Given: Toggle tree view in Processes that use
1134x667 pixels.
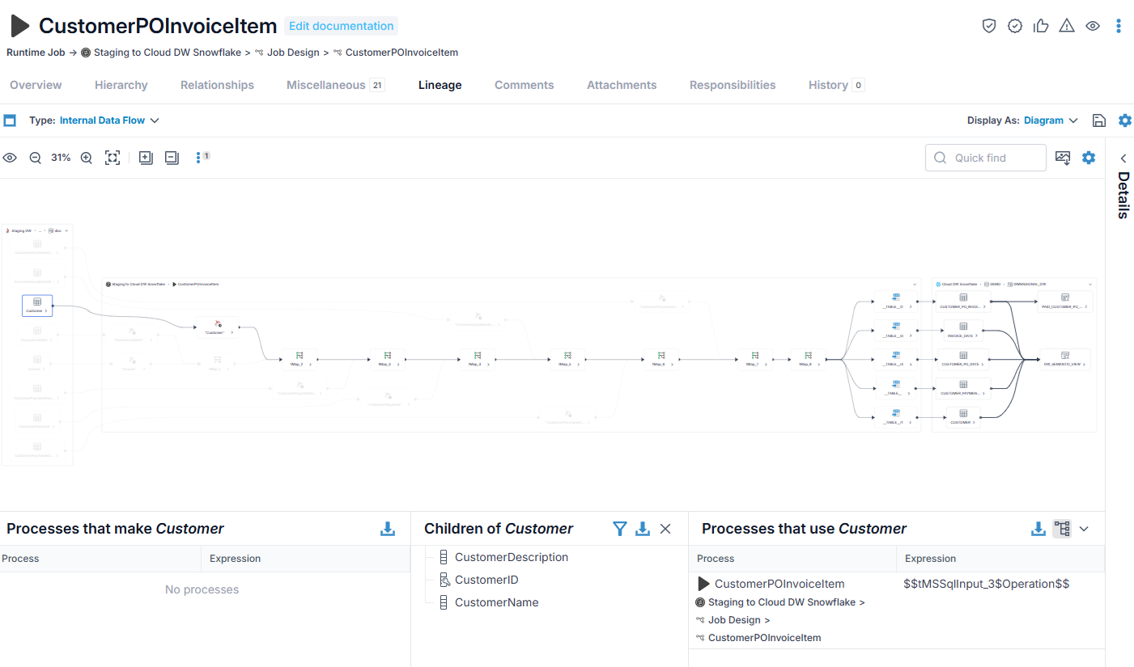Looking at the screenshot, I should click(1062, 529).
